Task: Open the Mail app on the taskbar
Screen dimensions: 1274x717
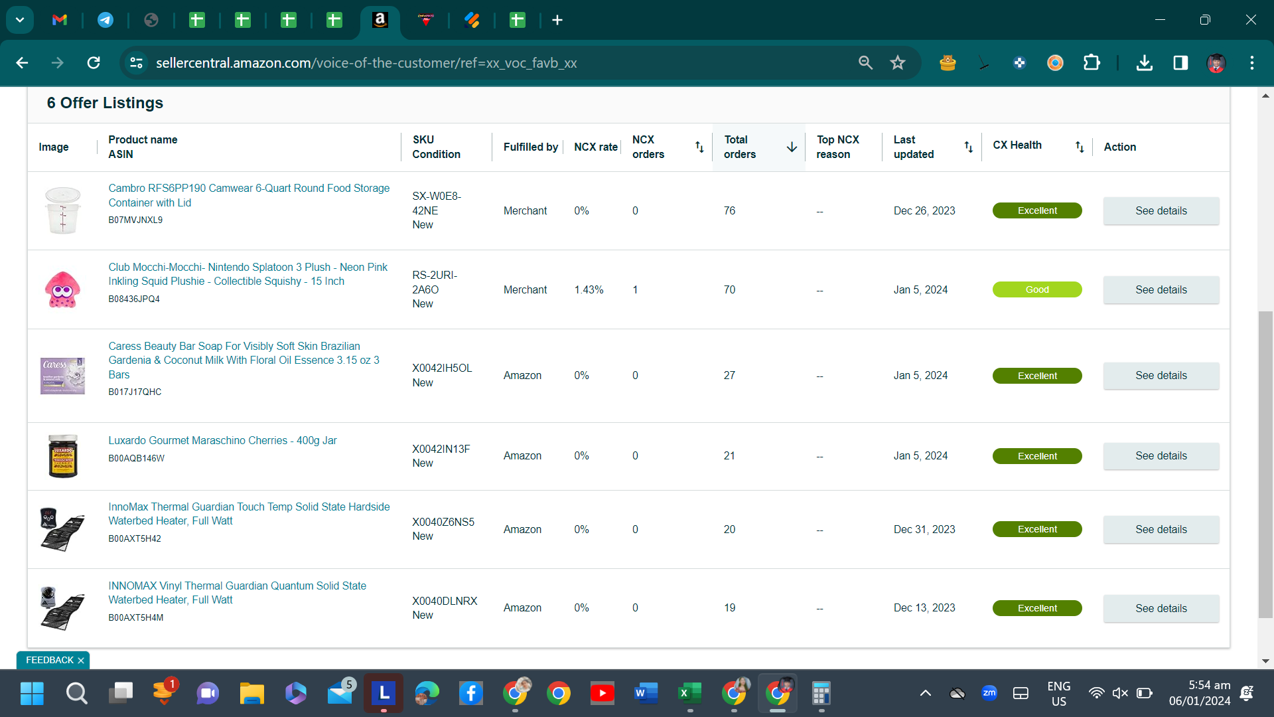Action: 340,693
